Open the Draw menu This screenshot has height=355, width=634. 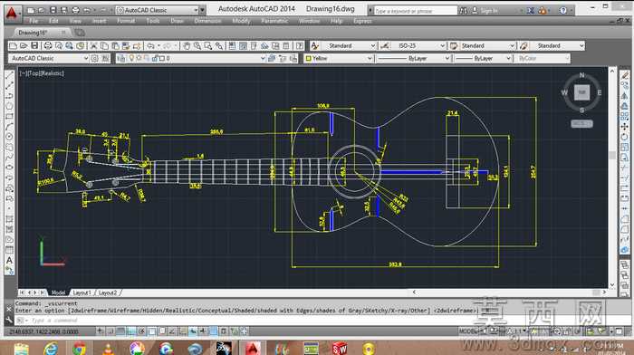click(x=177, y=21)
